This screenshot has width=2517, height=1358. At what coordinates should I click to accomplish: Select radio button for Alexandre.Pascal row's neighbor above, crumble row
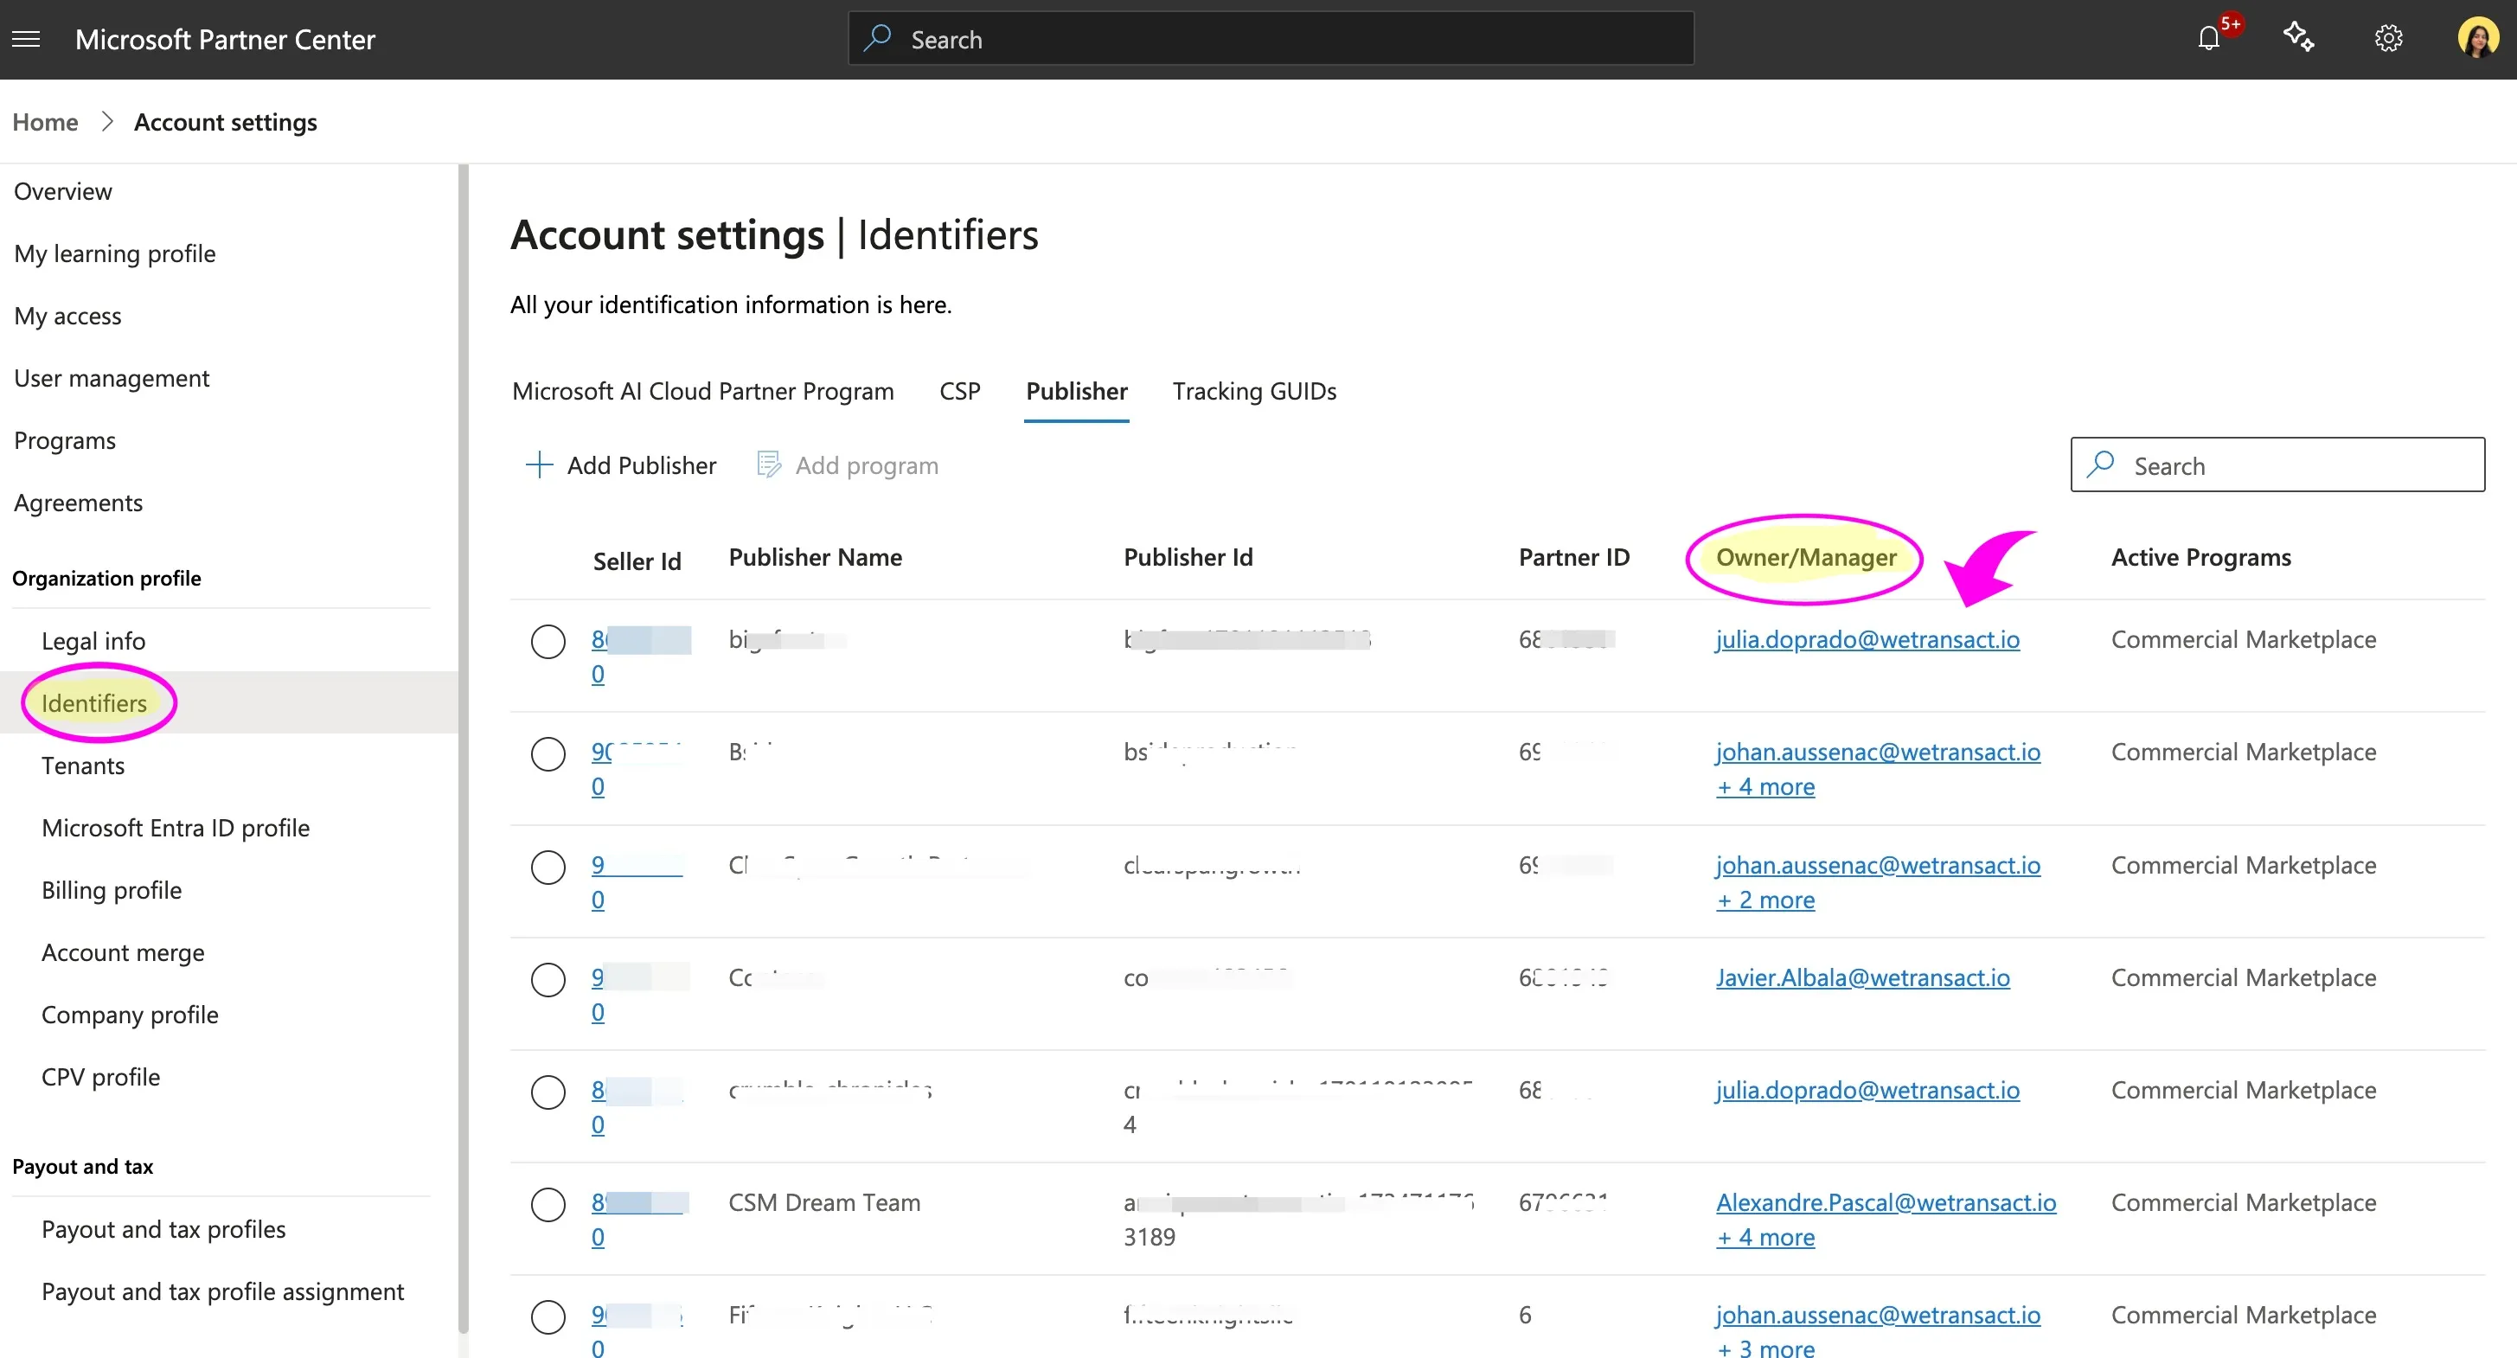coord(548,1092)
